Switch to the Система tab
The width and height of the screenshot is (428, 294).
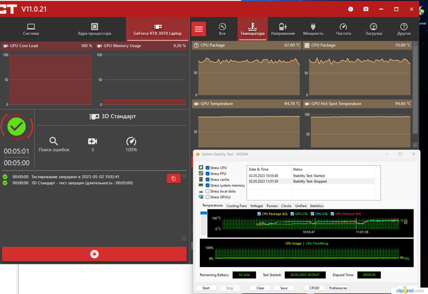point(31,29)
